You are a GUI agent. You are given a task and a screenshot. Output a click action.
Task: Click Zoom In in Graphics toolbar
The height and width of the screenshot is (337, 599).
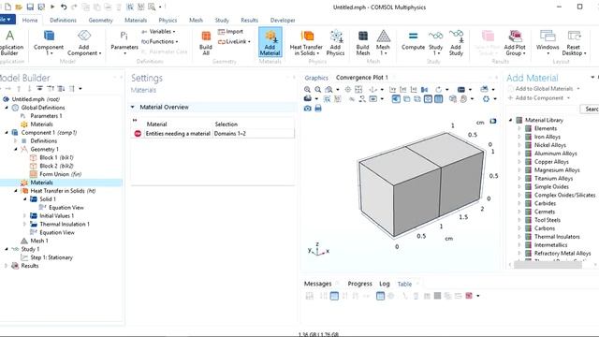pos(307,90)
